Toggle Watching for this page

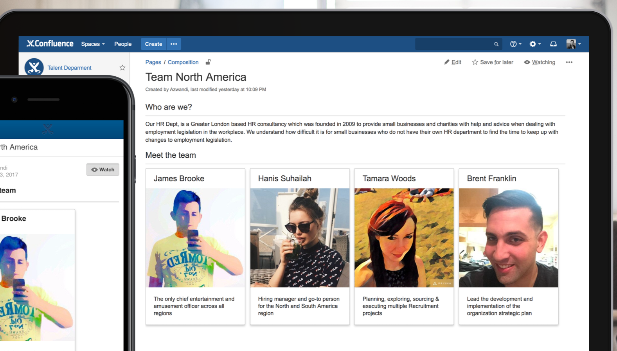point(539,62)
